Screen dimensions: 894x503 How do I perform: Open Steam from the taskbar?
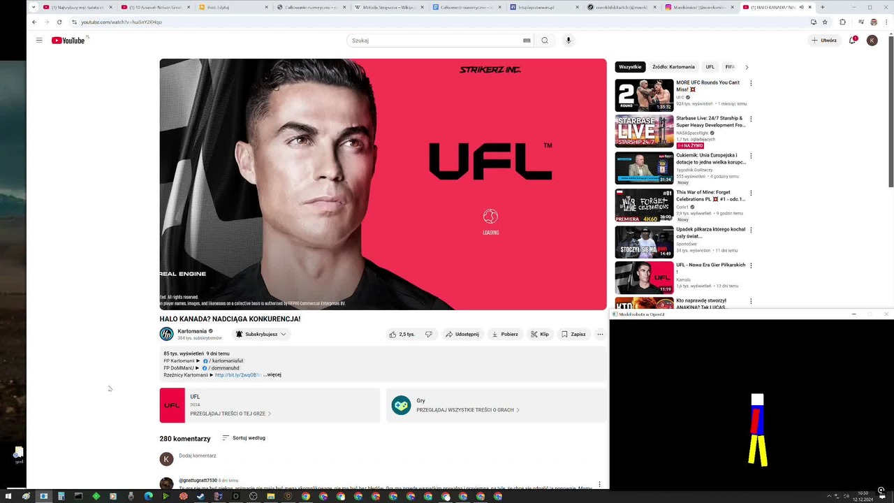pos(200,496)
